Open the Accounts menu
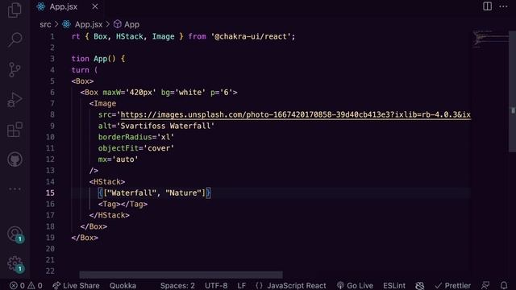 click(15, 234)
